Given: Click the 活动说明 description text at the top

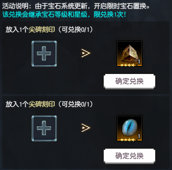Looking at the screenshot, I should [x=76, y=6].
